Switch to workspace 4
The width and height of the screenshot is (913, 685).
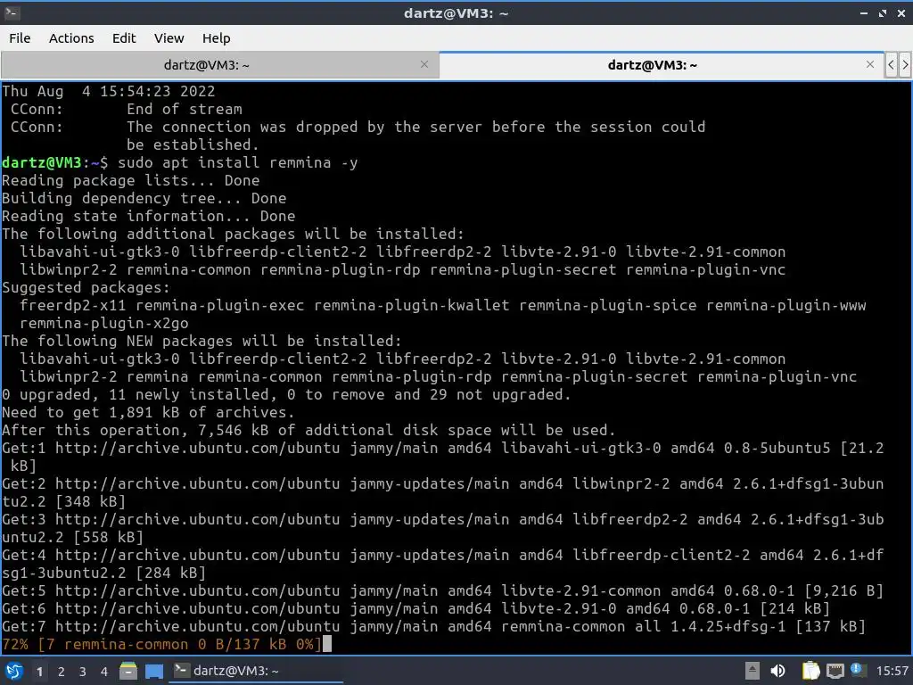click(x=103, y=672)
